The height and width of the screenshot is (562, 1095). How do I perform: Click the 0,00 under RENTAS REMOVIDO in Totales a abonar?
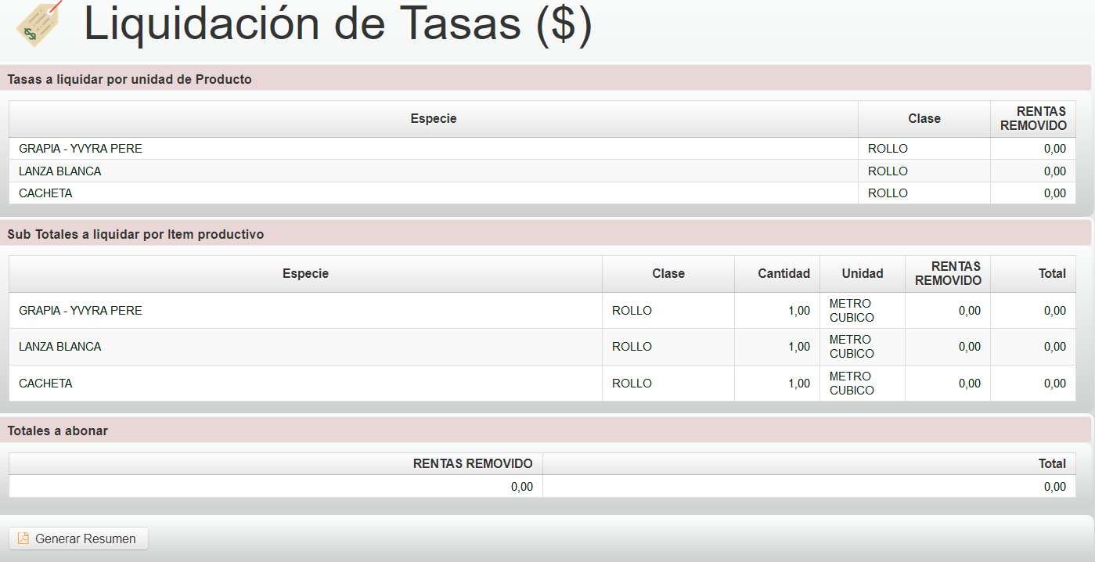(x=522, y=487)
